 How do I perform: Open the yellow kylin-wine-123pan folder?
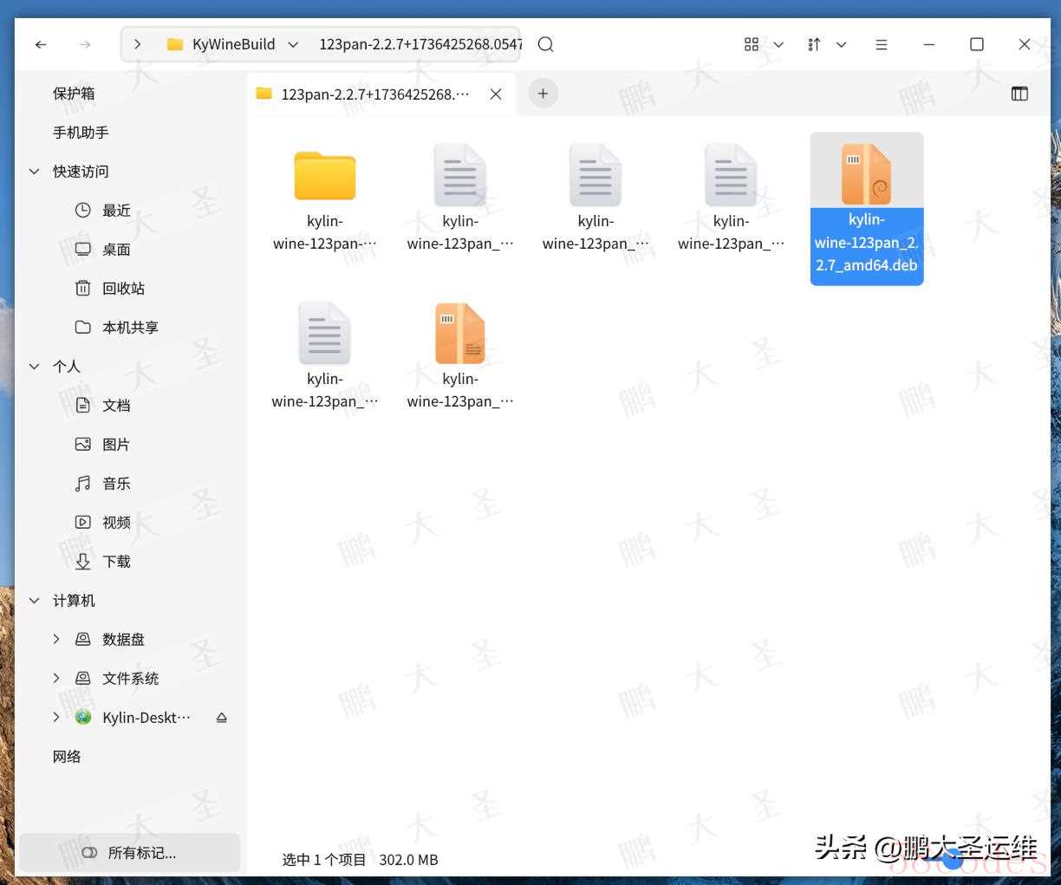324,177
